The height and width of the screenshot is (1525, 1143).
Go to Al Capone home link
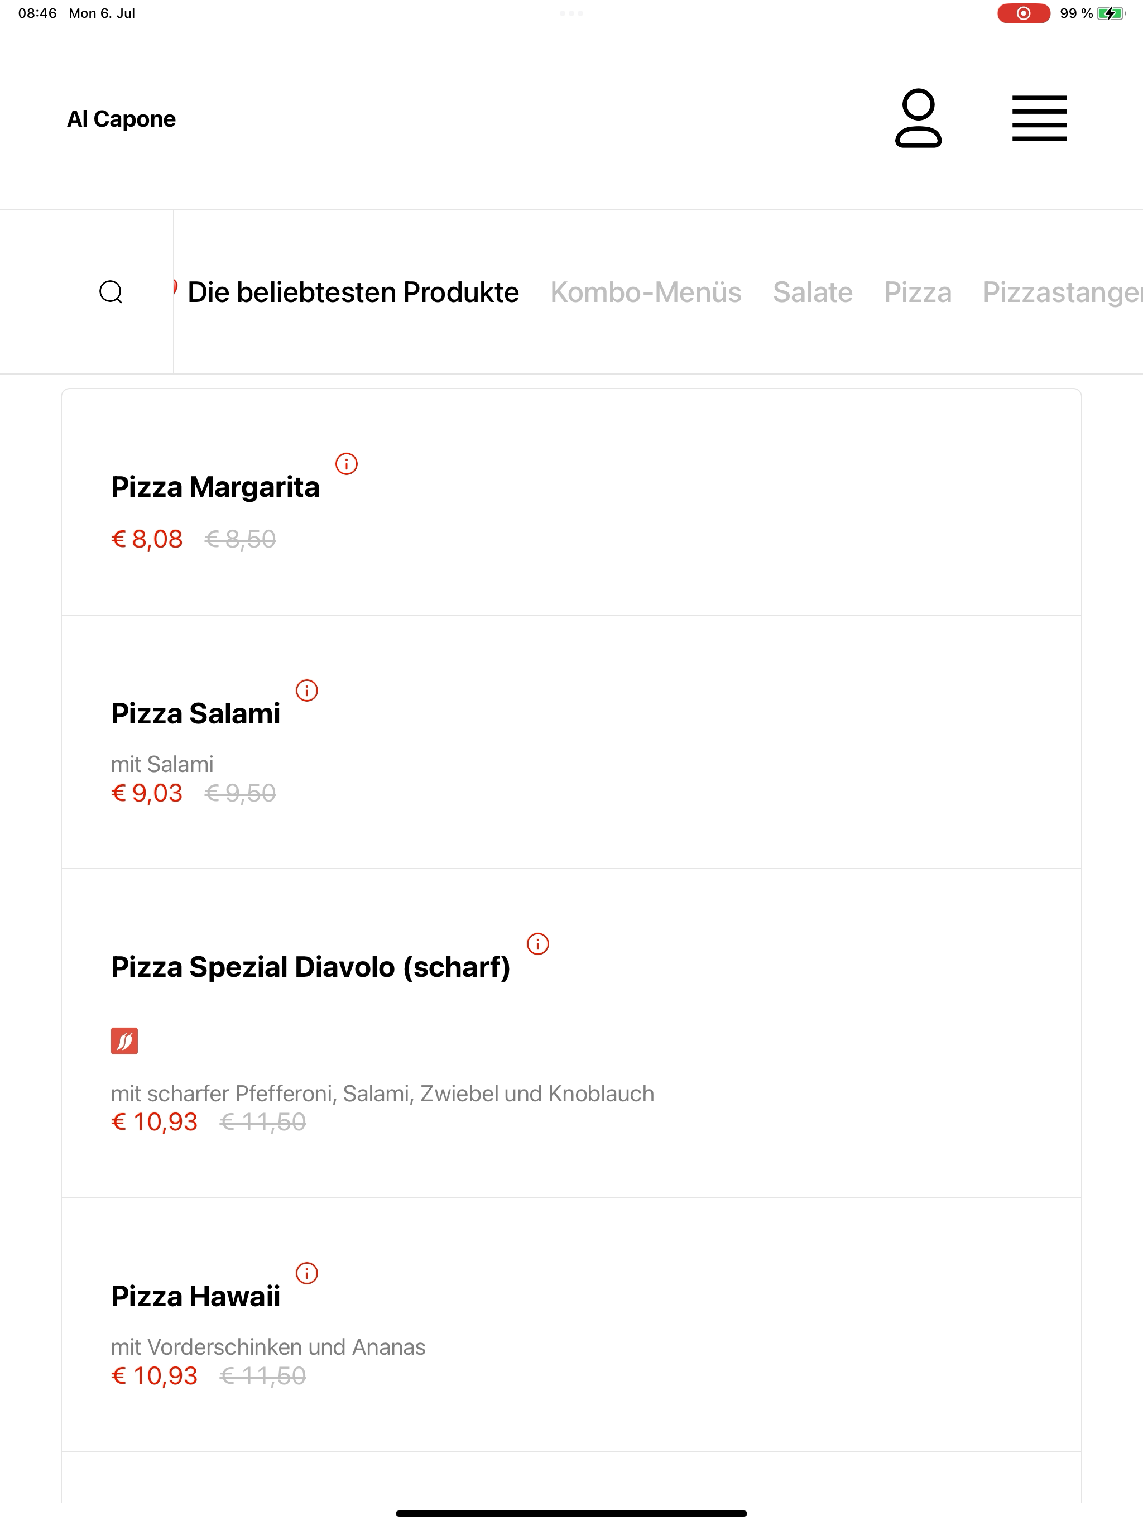[x=121, y=118]
